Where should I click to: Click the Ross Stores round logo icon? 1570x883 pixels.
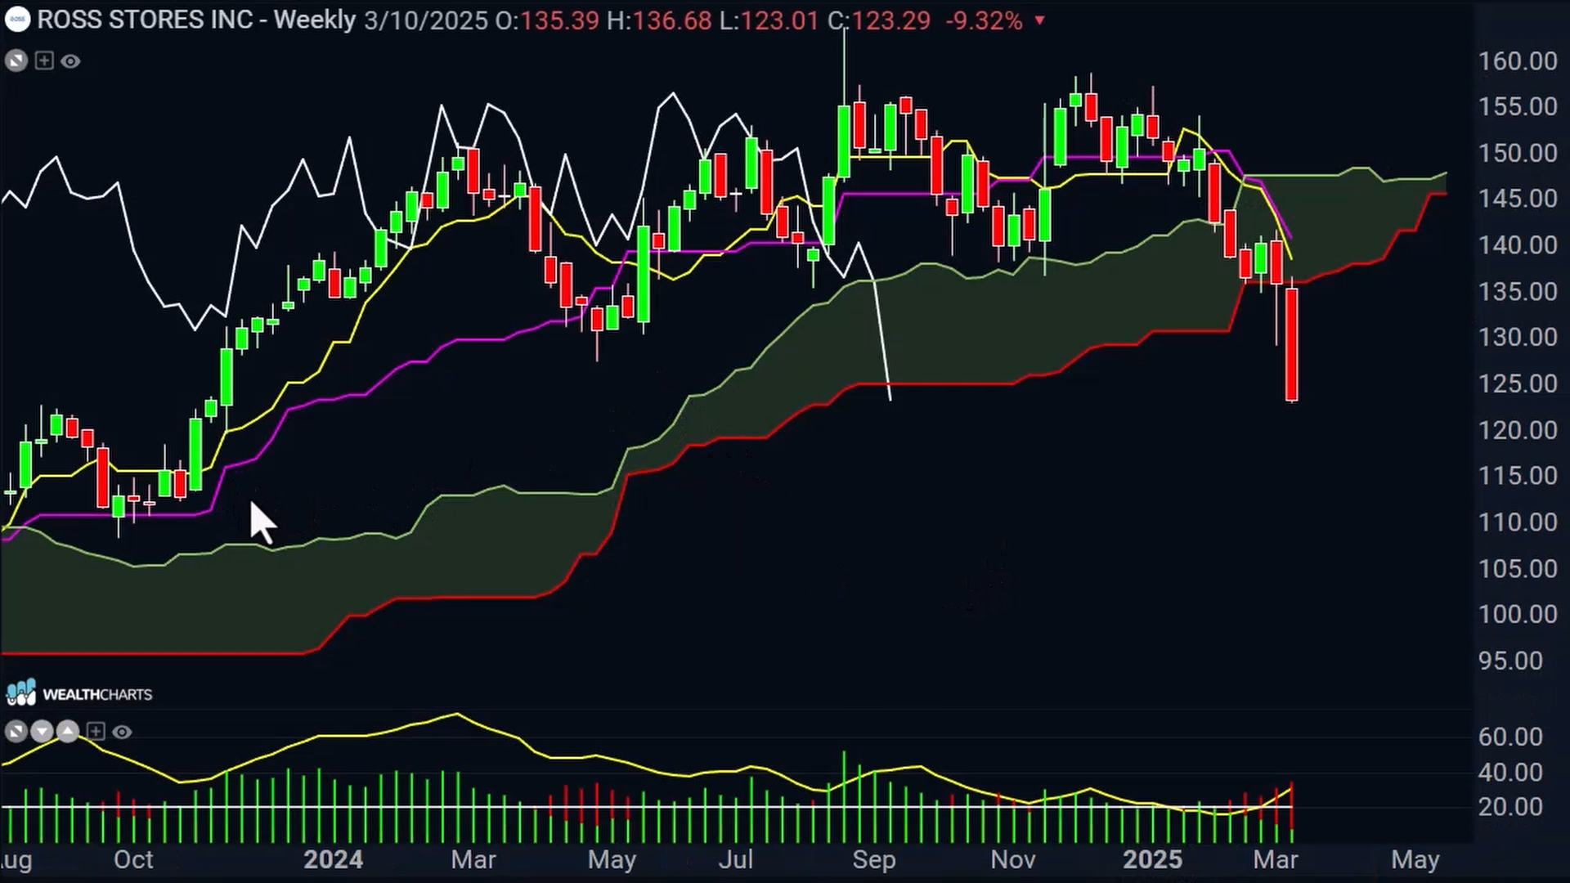tap(17, 20)
